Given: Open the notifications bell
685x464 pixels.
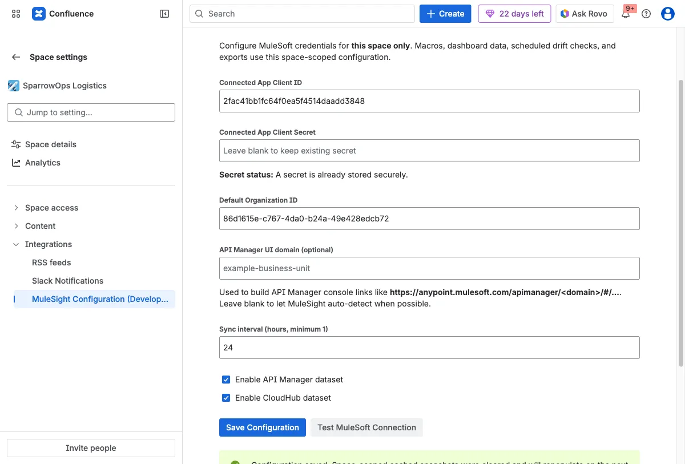Looking at the screenshot, I should [x=626, y=14].
